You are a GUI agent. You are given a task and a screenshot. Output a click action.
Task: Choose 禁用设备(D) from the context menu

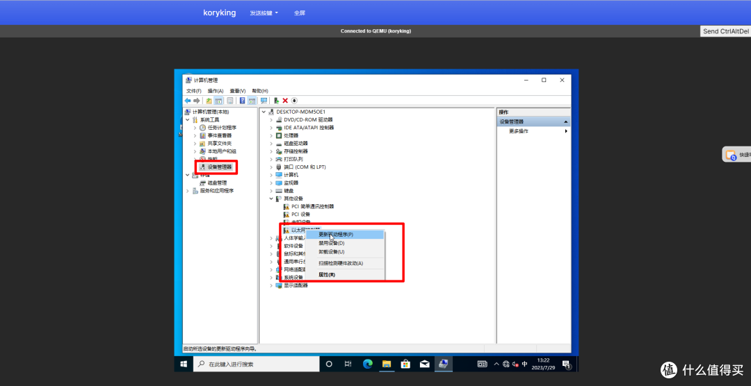click(x=345, y=243)
